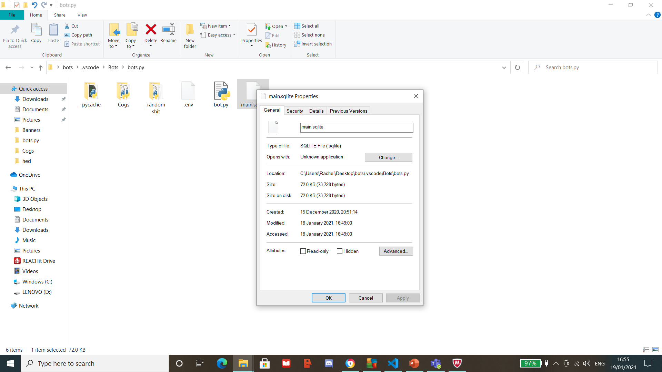
Task: Click the Change button for Opens with
Action: click(x=388, y=157)
